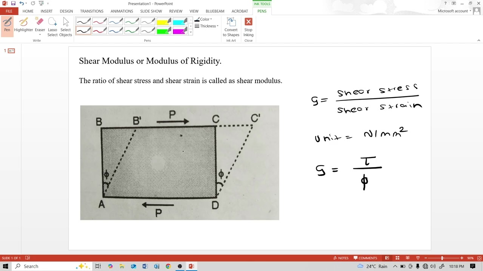The height and width of the screenshot is (271, 483).
Task: Open REVIEW ribbon tab
Action: (175, 11)
